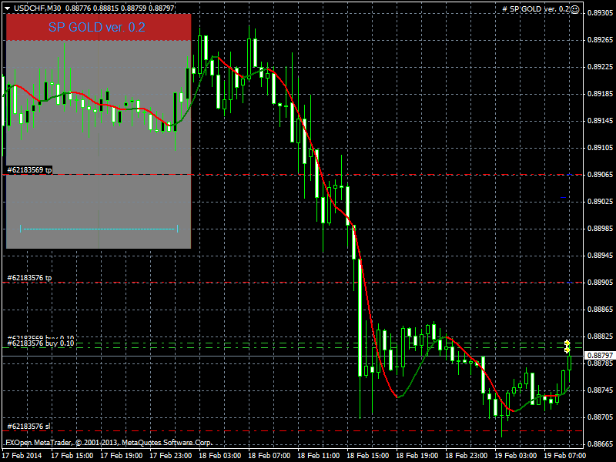Click the 0.89185 price scale label
Screen dimensions: 616x462
pos(601,93)
